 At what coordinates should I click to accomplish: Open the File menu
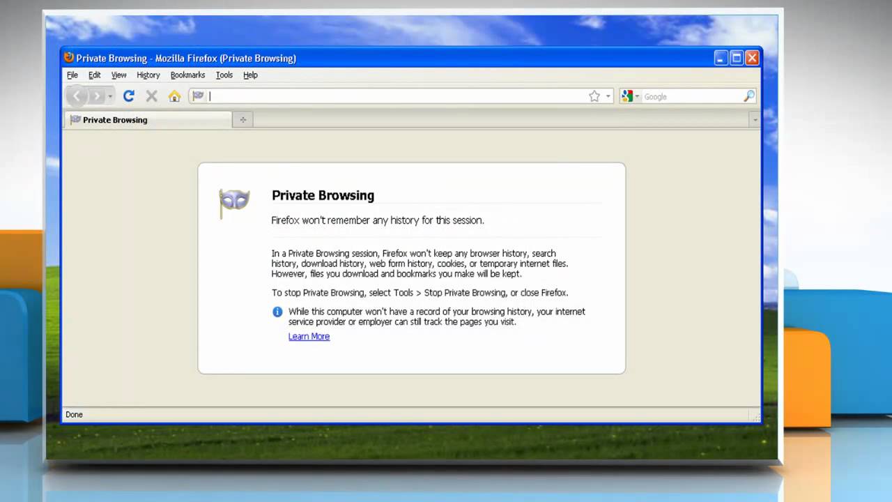72,75
